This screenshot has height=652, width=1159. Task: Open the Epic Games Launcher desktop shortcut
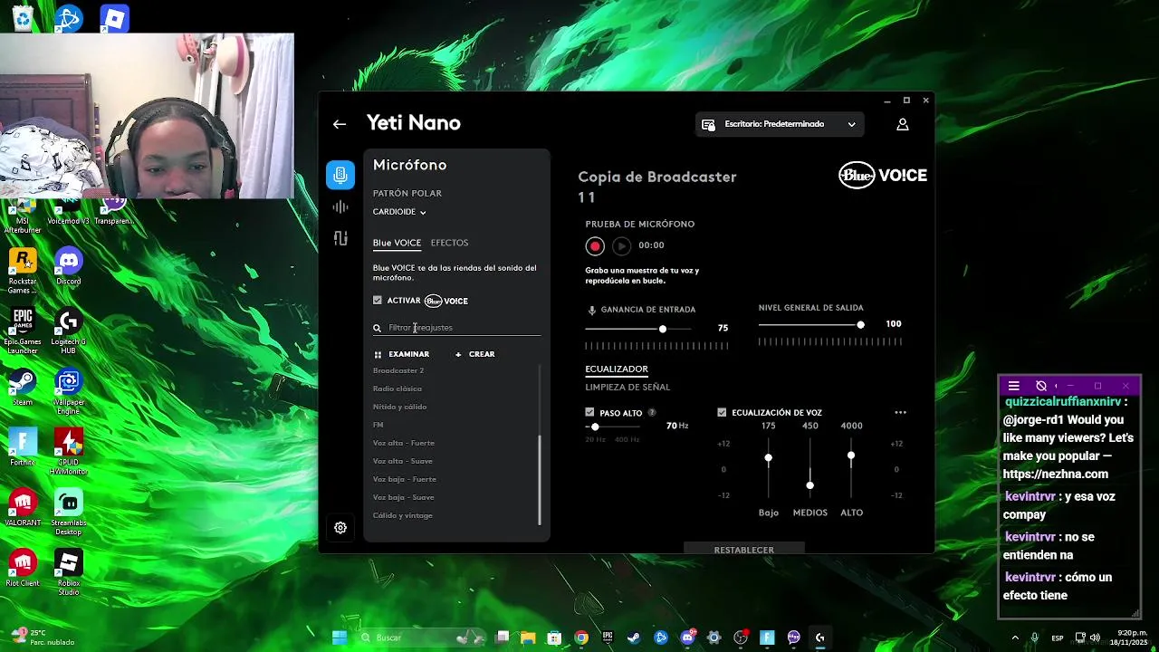[23, 331]
